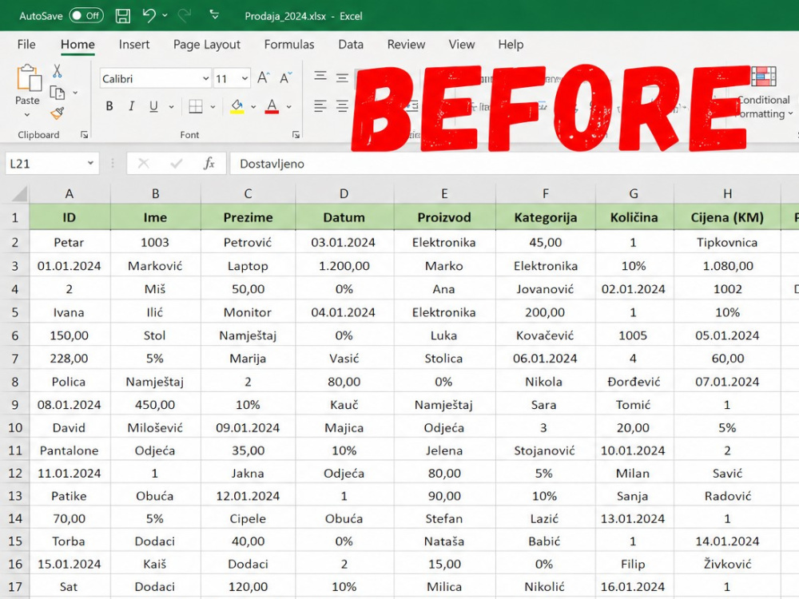Click the Redo arrow icon
799x599 pixels.
(x=185, y=16)
